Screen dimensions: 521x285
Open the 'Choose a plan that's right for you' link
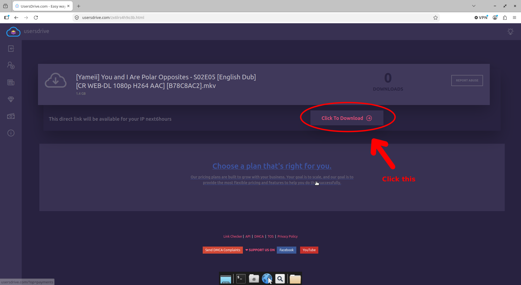[272, 166]
